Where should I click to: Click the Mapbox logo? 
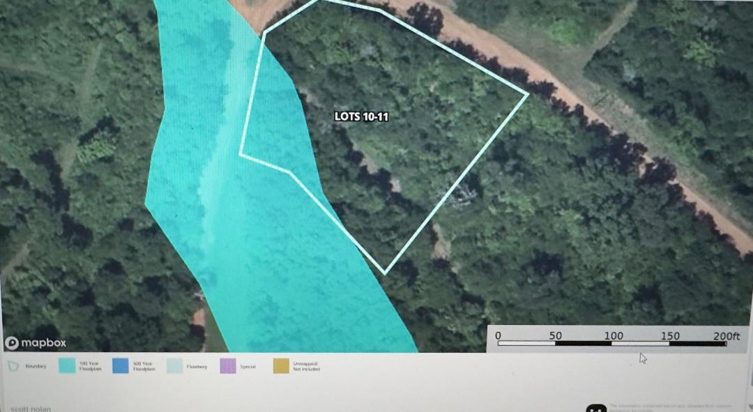(x=36, y=343)
